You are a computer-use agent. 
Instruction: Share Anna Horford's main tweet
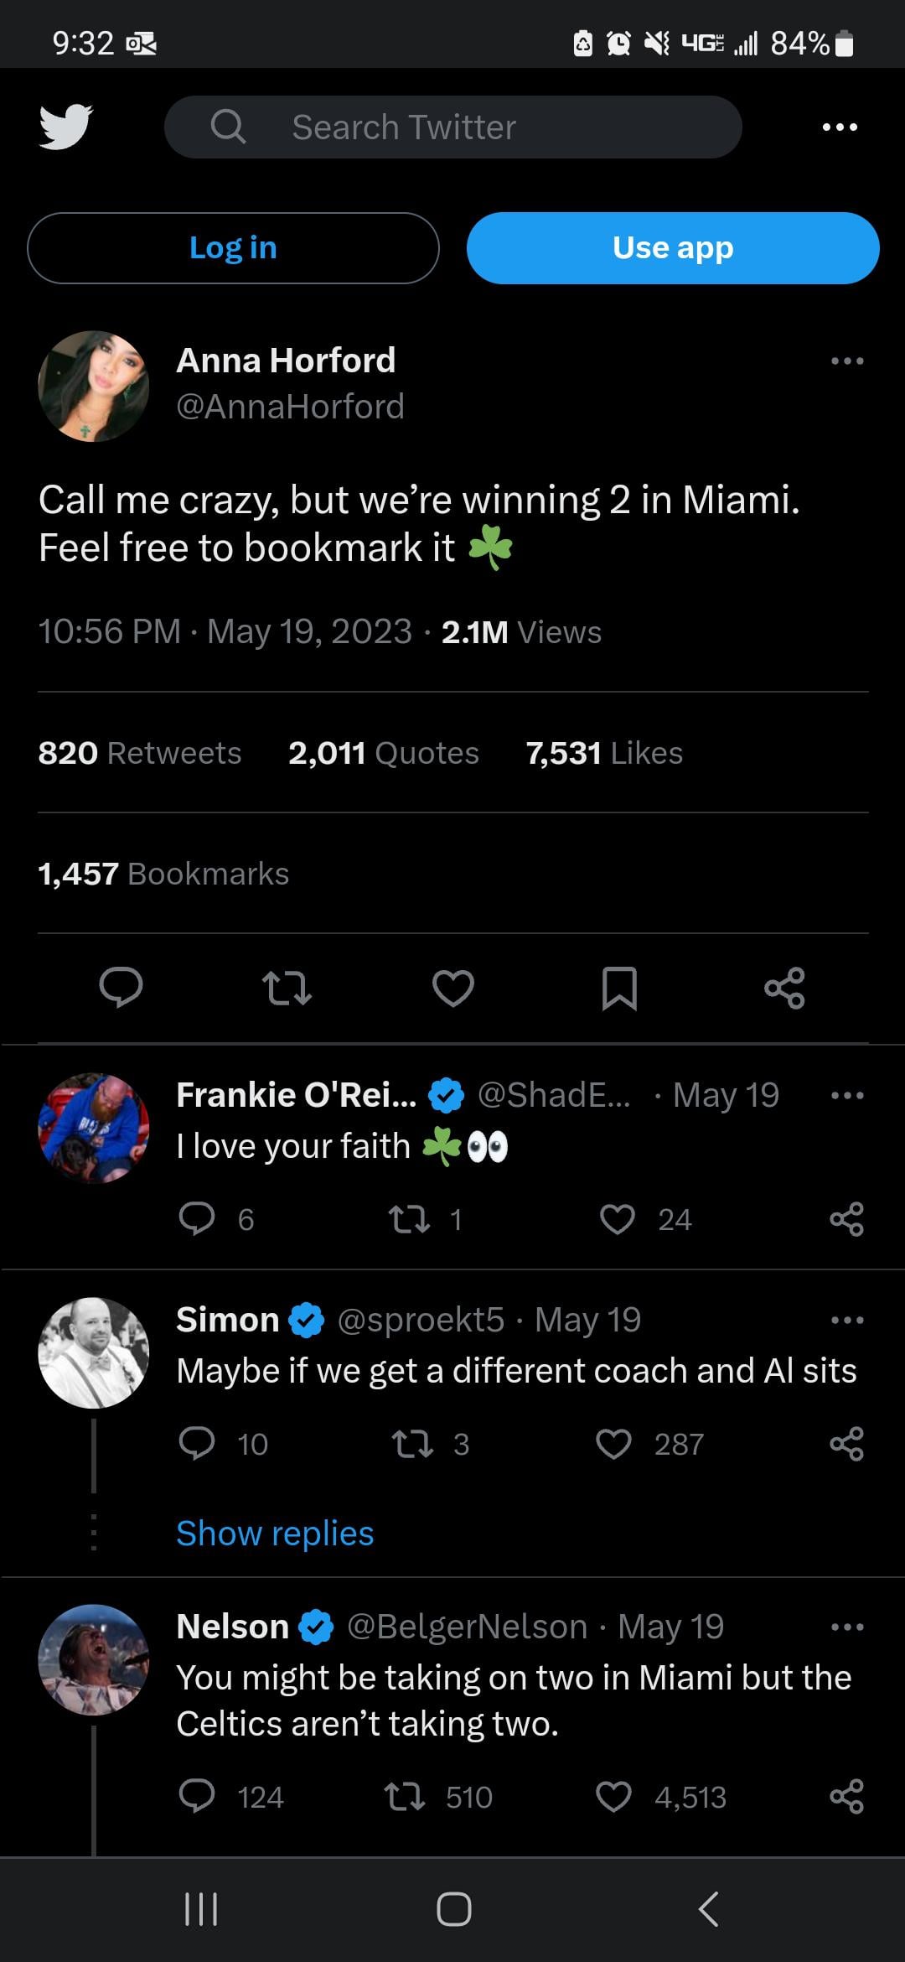[784, 987]
